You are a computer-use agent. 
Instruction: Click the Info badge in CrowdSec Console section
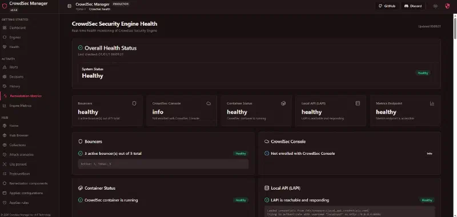point(430,153)
